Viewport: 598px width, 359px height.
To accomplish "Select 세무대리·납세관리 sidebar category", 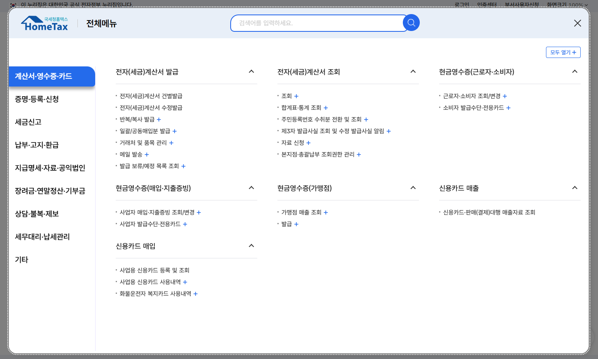I will tap(42, 237).
